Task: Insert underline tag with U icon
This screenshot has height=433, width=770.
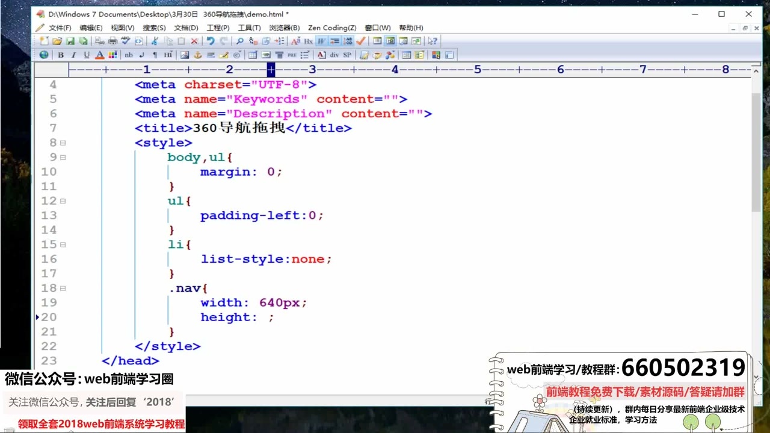Action: [x=87, y=55]
